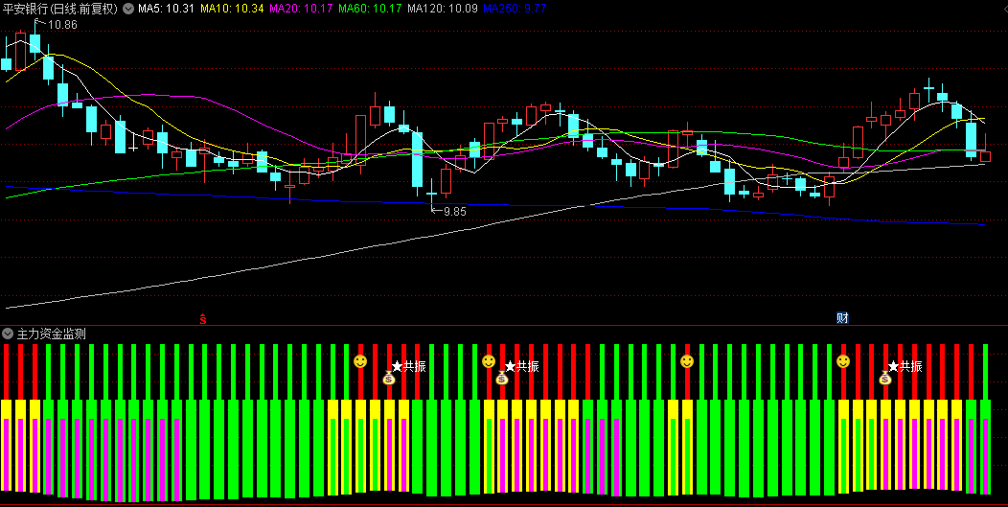
Task: Open dropdown arrow beside 平安银行 chart title
Action: (x=128, y=9)
